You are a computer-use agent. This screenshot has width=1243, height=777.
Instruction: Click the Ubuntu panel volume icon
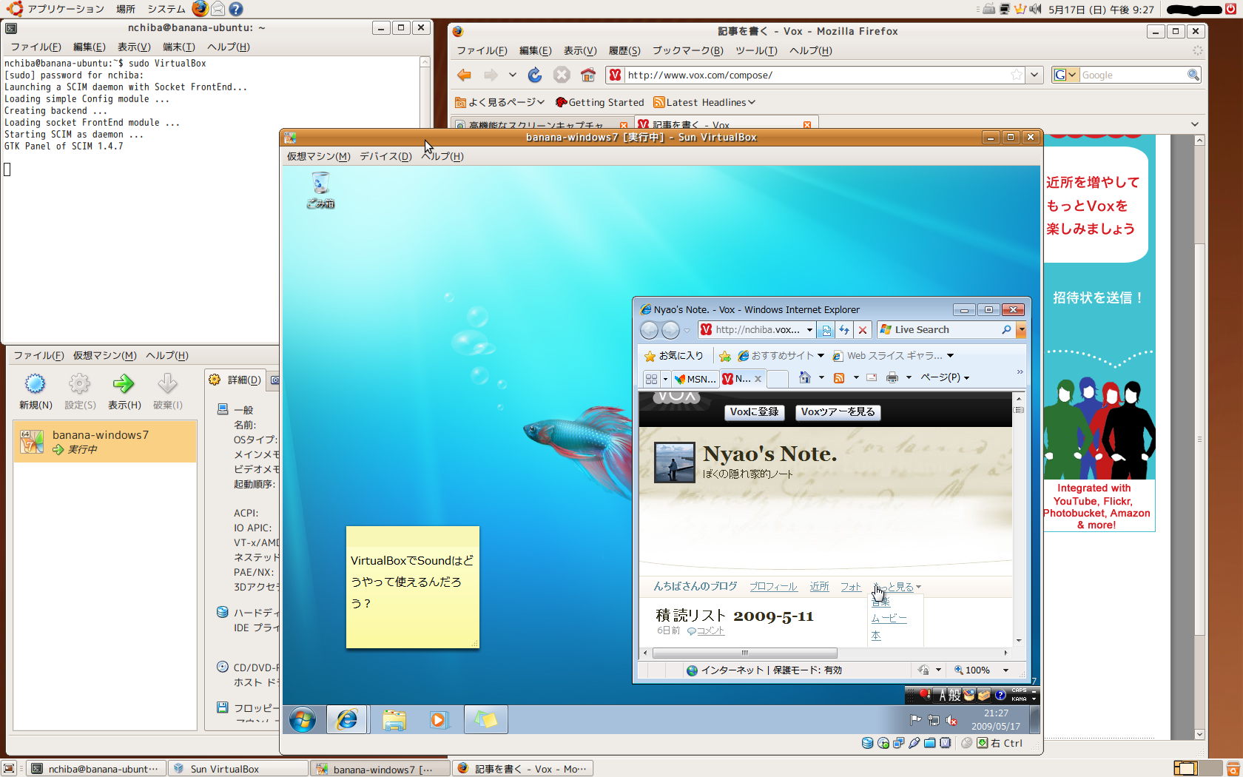[x=1035, y=9]
